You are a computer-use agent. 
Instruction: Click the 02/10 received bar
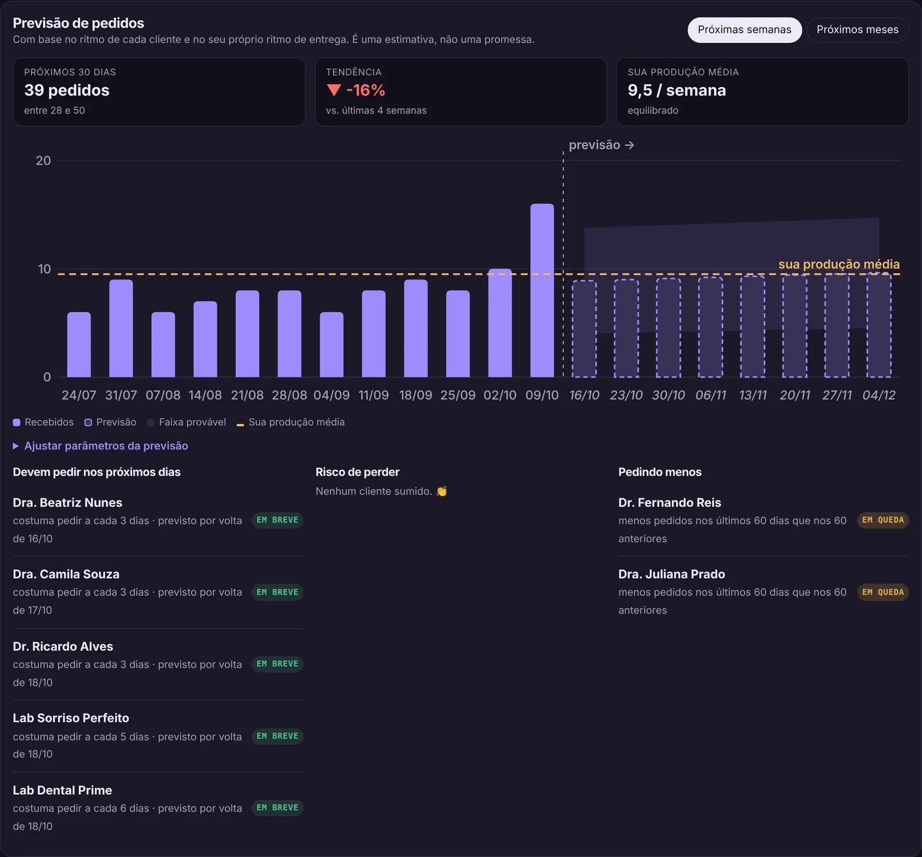click(500, 323)
